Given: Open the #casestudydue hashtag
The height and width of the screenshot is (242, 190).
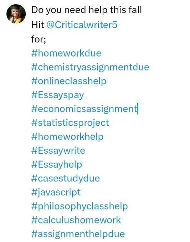Looking at the screenshot, I should pos(66,179).
